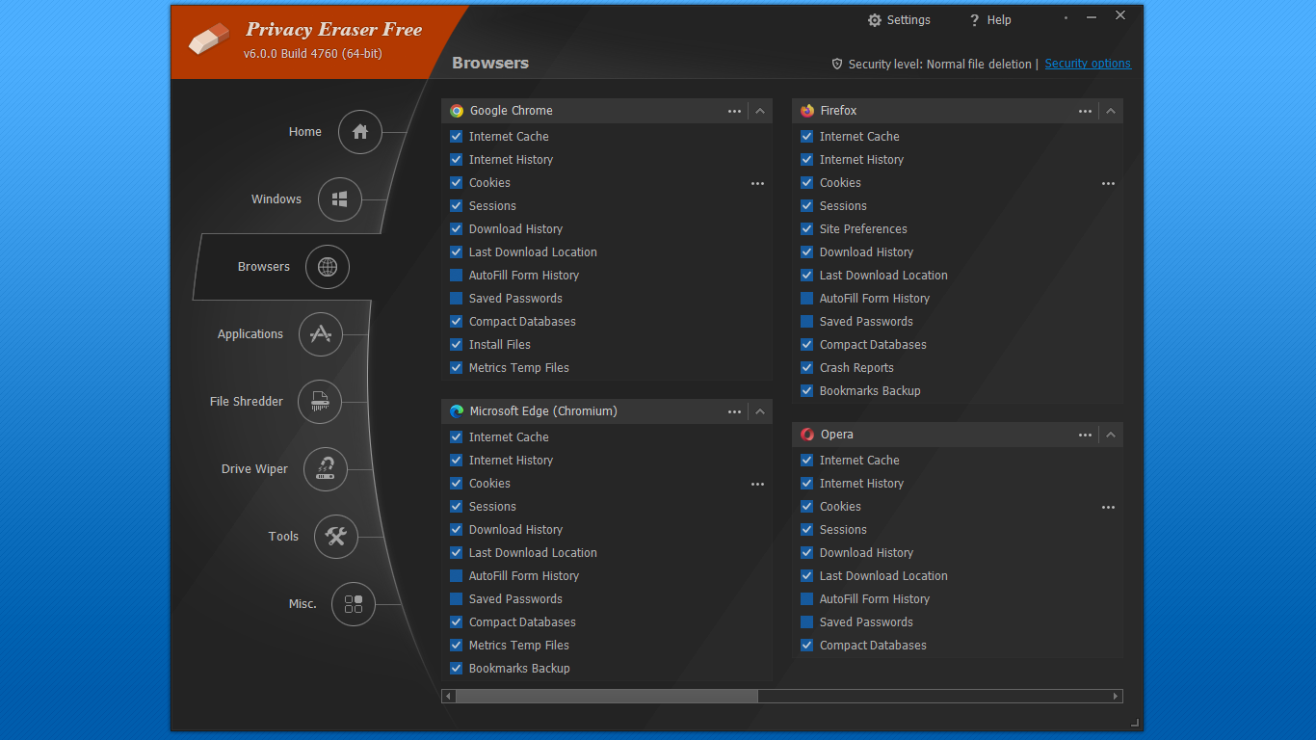Select the Home sidebar icon
The width and height of the screenshot is (1316, 740).
coord(359,132)
